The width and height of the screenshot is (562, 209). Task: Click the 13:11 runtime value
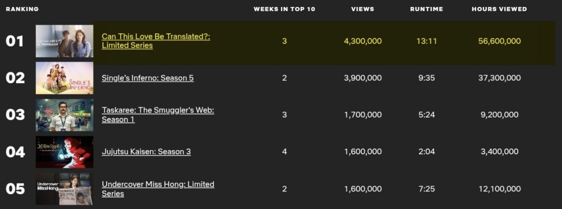pos(426,41)
